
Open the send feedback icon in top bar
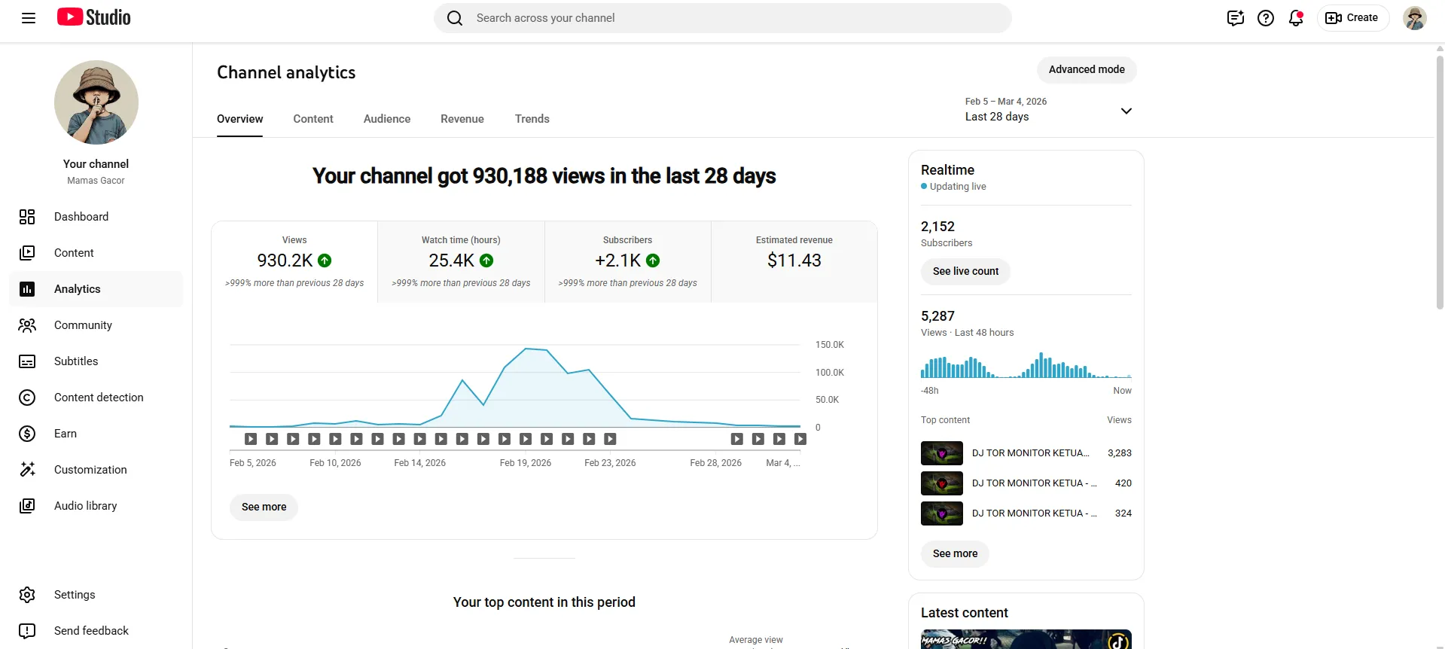(1236, 18)
